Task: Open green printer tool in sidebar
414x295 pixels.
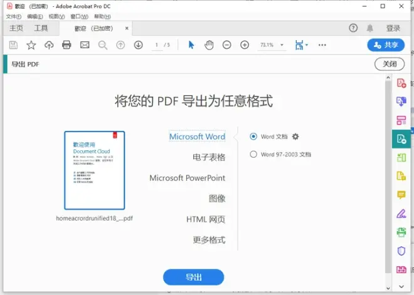Action: coord(401,232)
